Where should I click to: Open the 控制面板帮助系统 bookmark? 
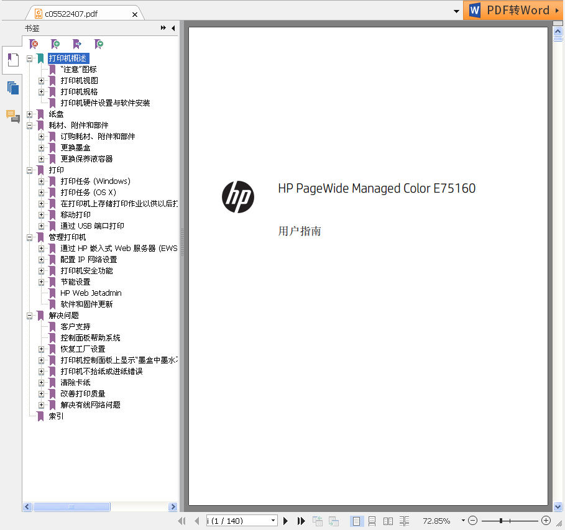click(91, 337)
